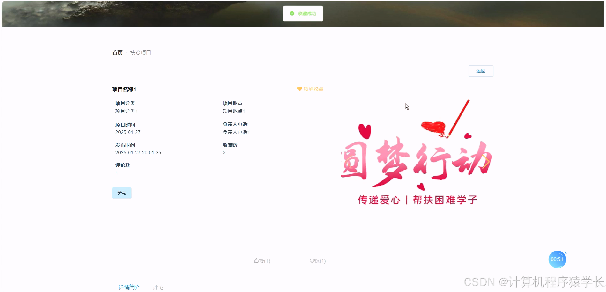The height and width of the screenshot is (292, 606).
Task: Click the 返回 return button
Action: click(481, 70)
